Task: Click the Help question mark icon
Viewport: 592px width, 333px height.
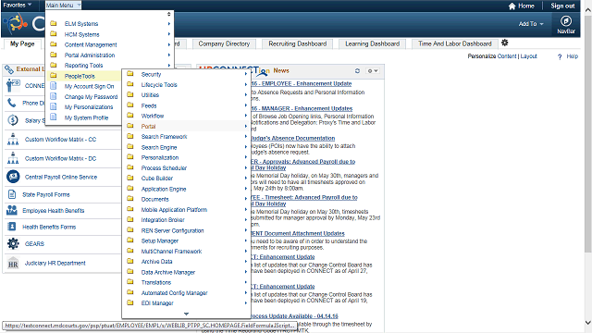Action: [560, 56]
